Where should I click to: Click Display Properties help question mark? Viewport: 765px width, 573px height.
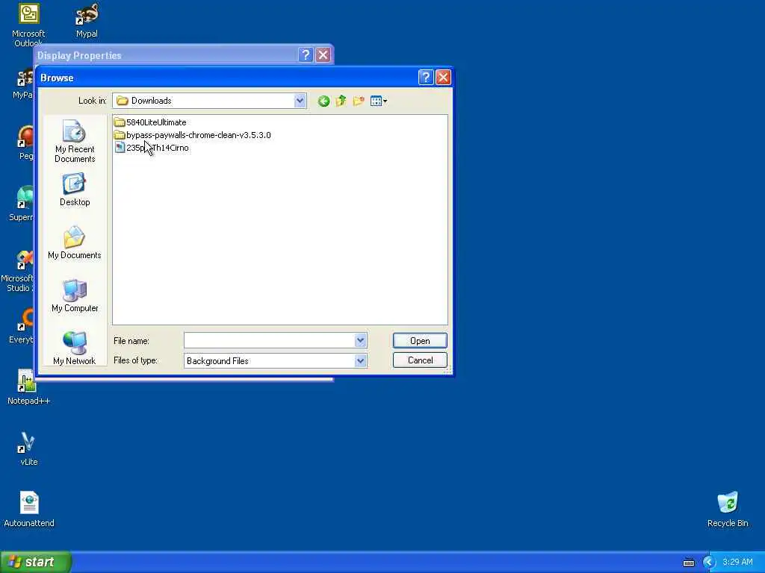(x=306, y=55)
